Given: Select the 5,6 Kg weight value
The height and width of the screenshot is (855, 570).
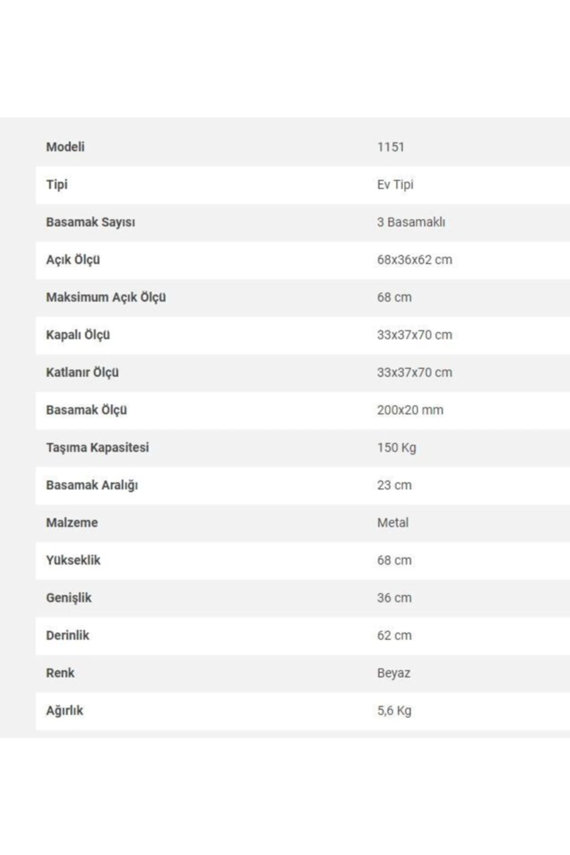Looking at the screenshot, I should [x=394, y=711].
